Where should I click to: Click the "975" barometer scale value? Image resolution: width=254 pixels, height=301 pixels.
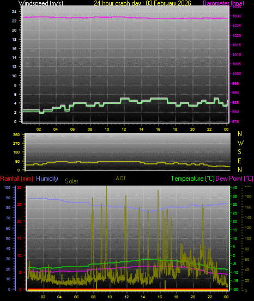(x=235, y=121)
